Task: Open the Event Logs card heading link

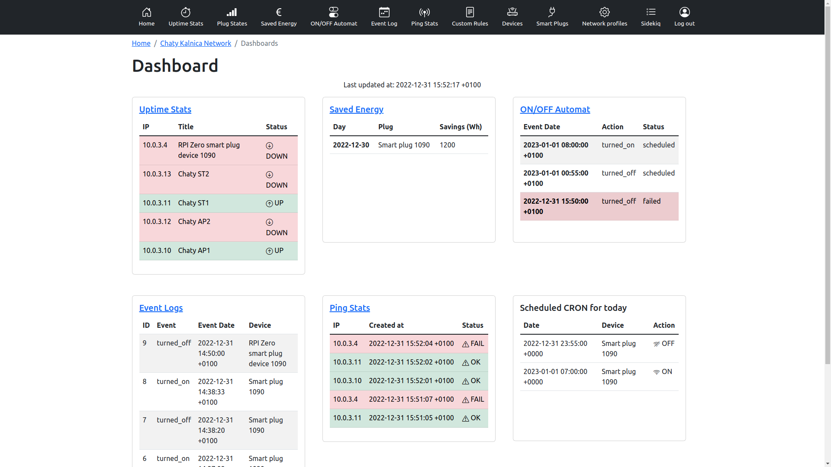Action: [x=161, y=308]
